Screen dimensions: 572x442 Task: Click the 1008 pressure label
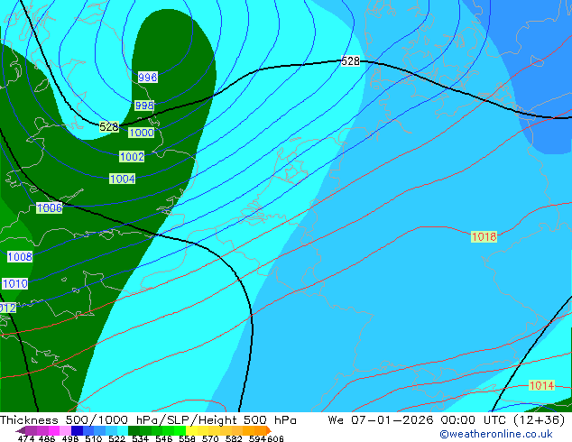[20, 257]
